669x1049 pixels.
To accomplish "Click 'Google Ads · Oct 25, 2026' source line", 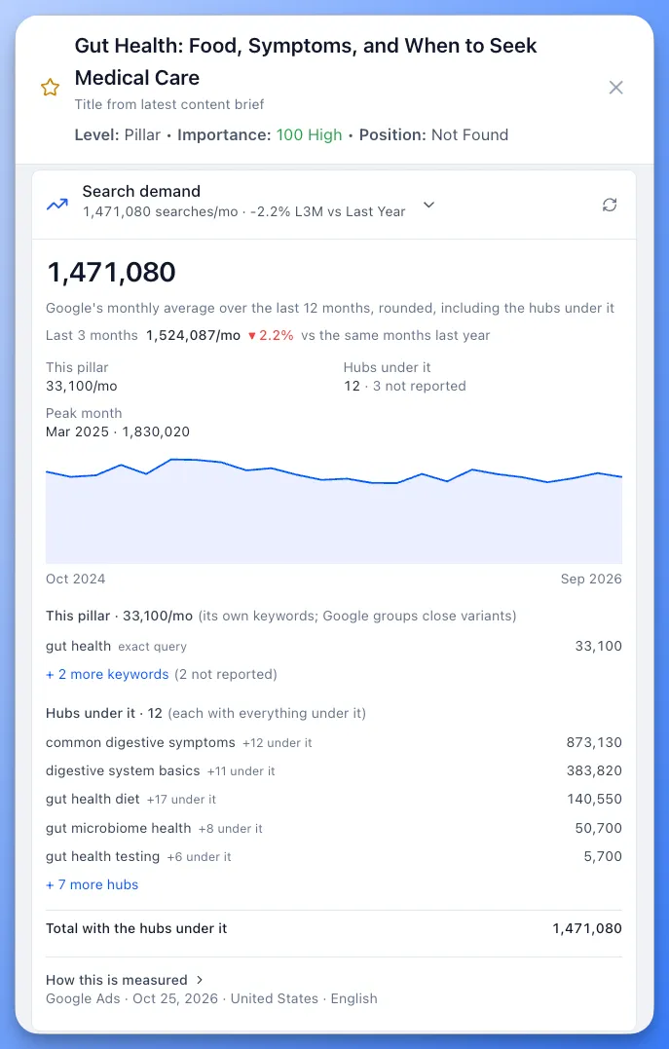I will pos(211,998).
